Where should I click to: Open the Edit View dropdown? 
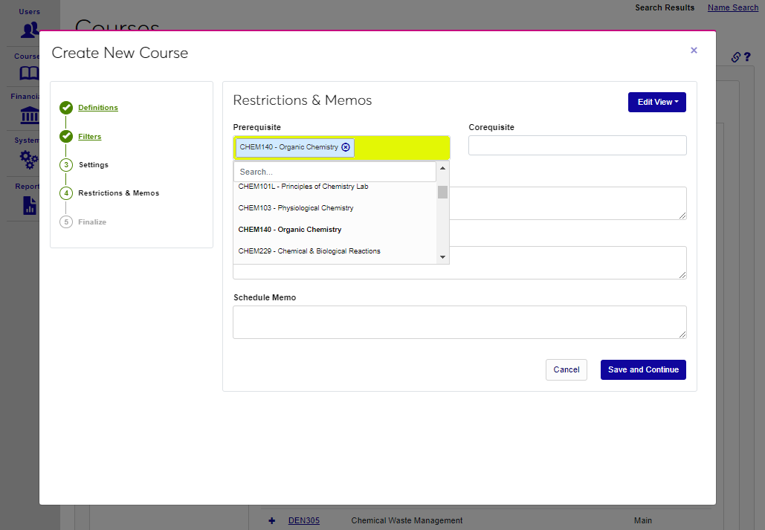pos(656,103)
